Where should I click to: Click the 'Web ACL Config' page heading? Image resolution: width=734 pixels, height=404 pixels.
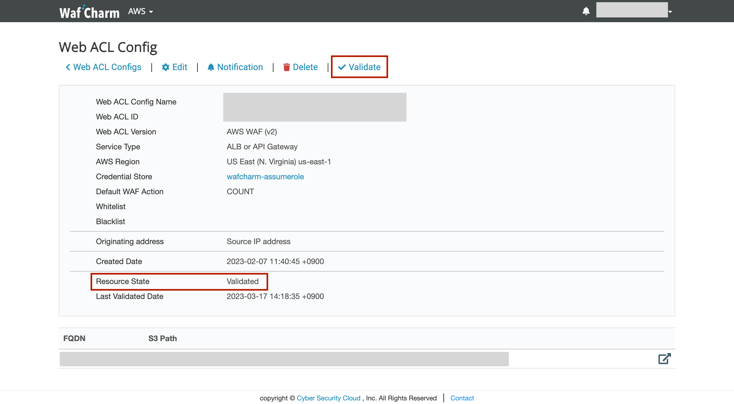(x=108, y=47)
